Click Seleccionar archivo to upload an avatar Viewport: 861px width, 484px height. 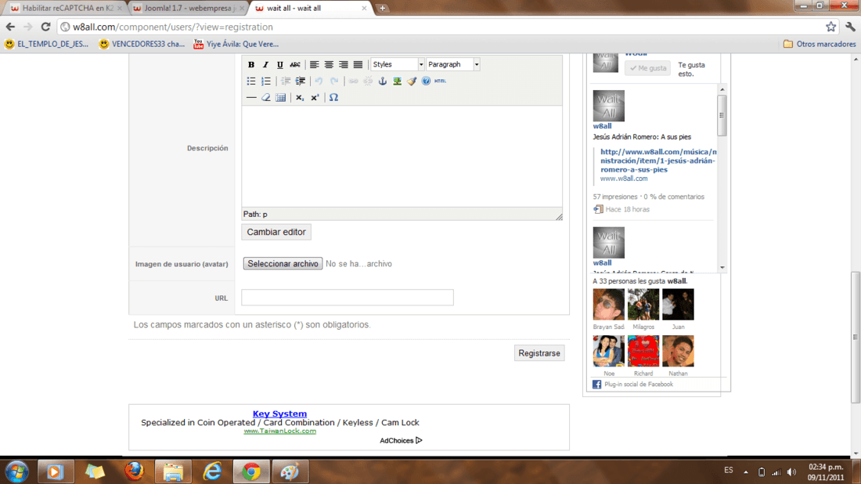point(283,264)
